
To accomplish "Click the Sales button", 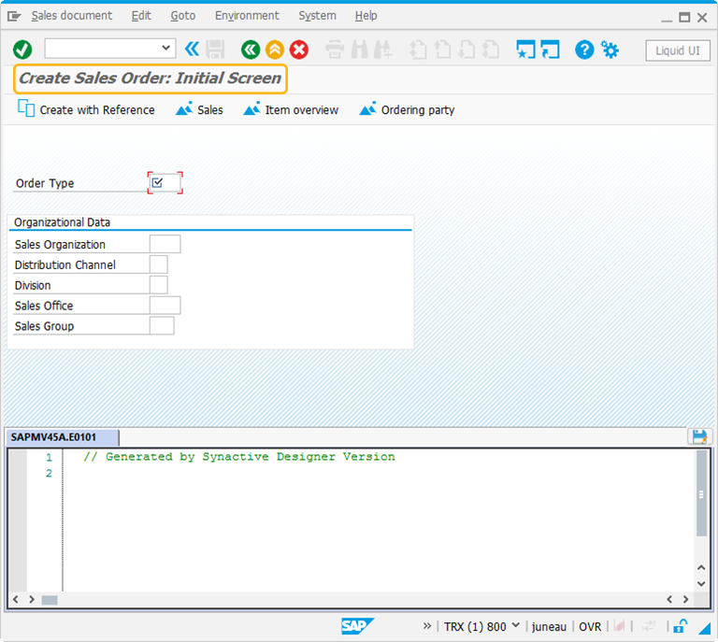I will (x=199, y=109).
